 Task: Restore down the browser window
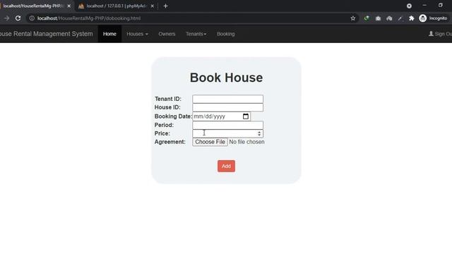[x=441, y=6]
